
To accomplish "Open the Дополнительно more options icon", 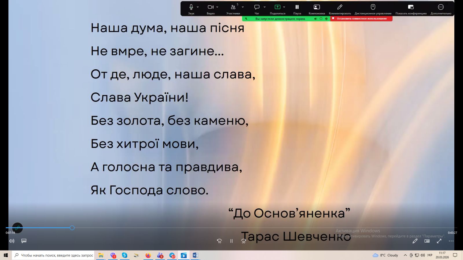I will pyautogui.click(x=440, y=7).
